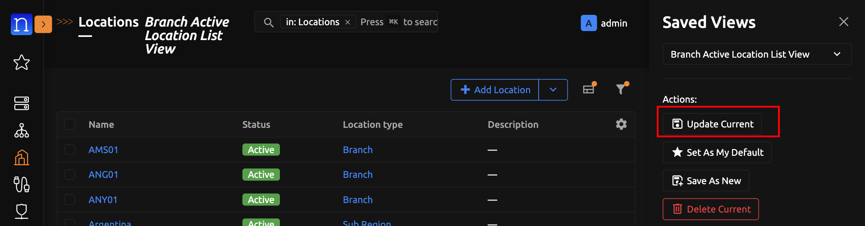Open the Branch Active Location List View dropdown
The height and width of the screenshot is (226, 865).
(756, 54)
